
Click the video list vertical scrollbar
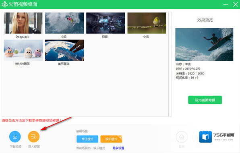point(170,64)
